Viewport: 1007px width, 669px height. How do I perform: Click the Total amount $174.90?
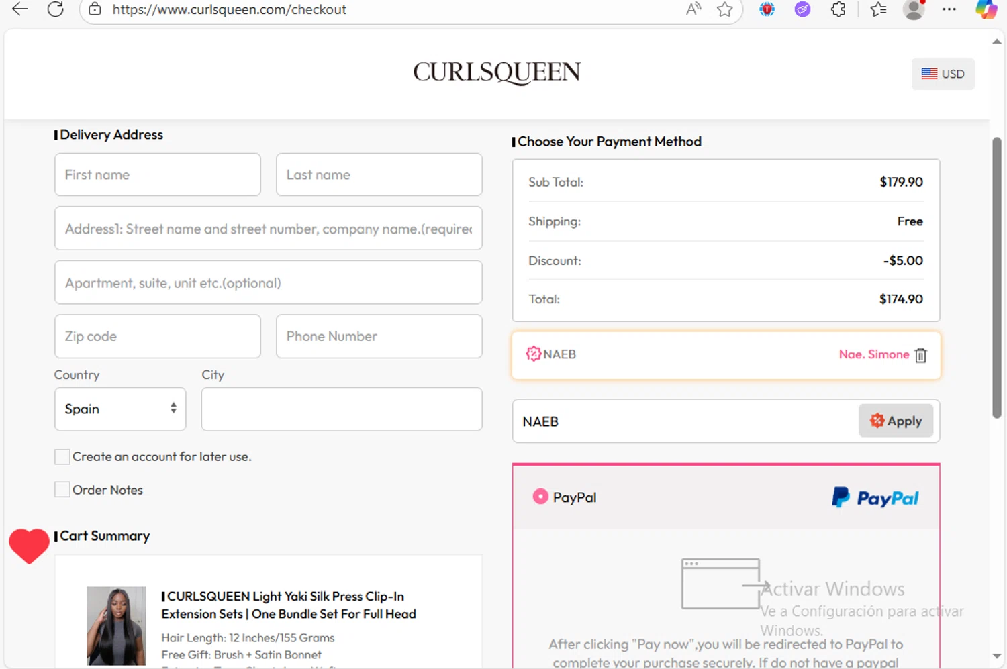coord(901,299)
